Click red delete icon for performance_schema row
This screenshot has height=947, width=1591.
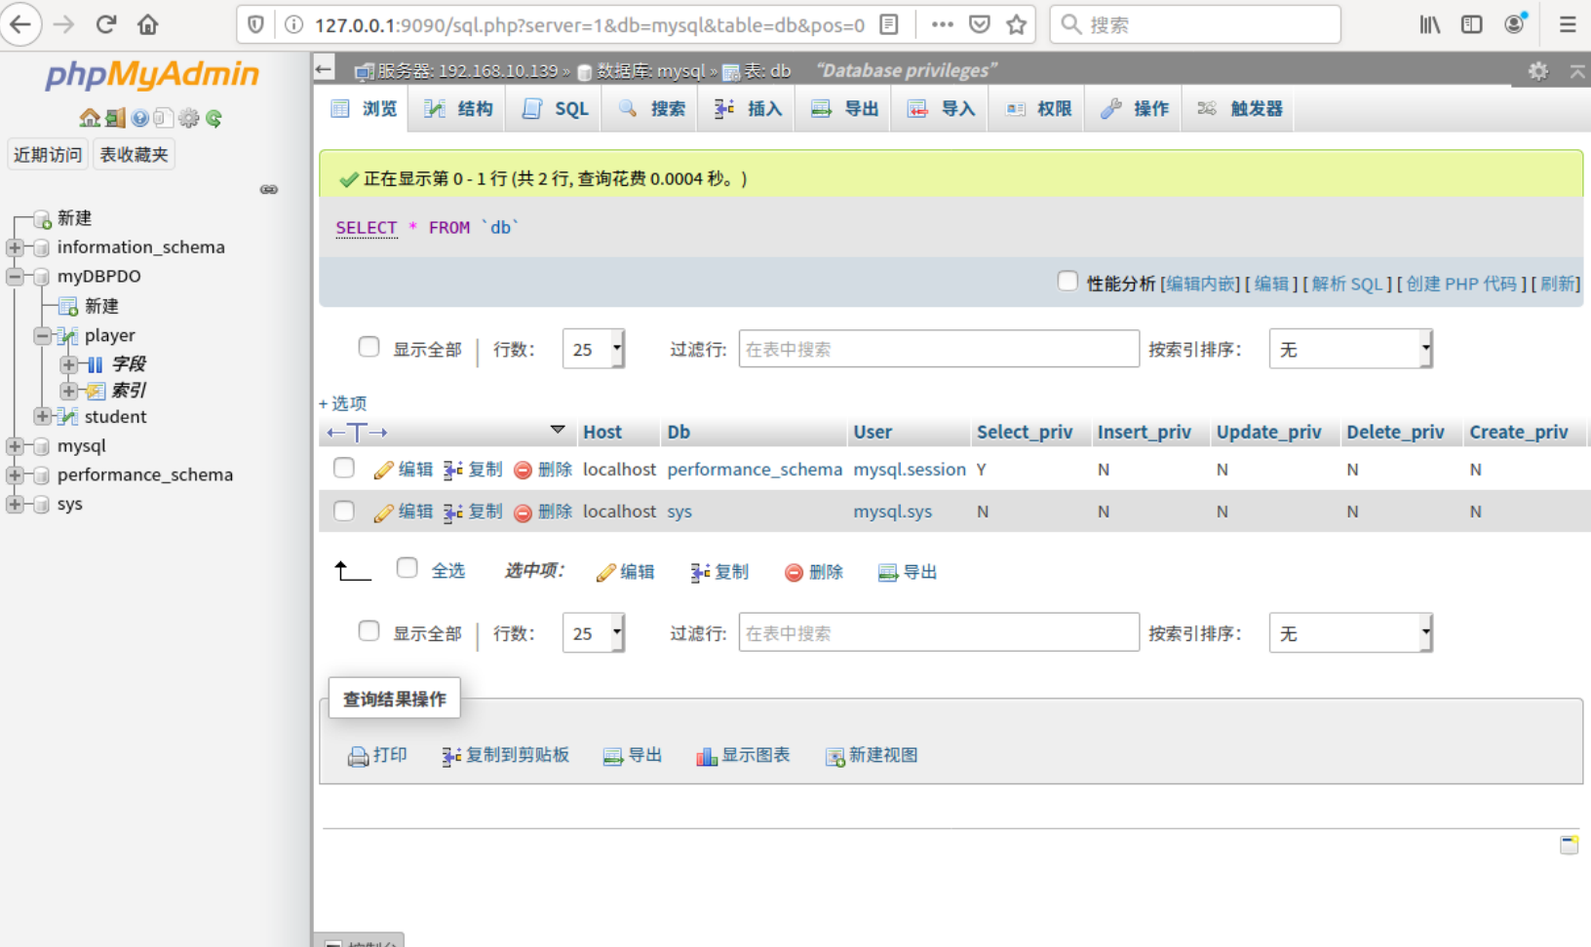click(523, 470)
